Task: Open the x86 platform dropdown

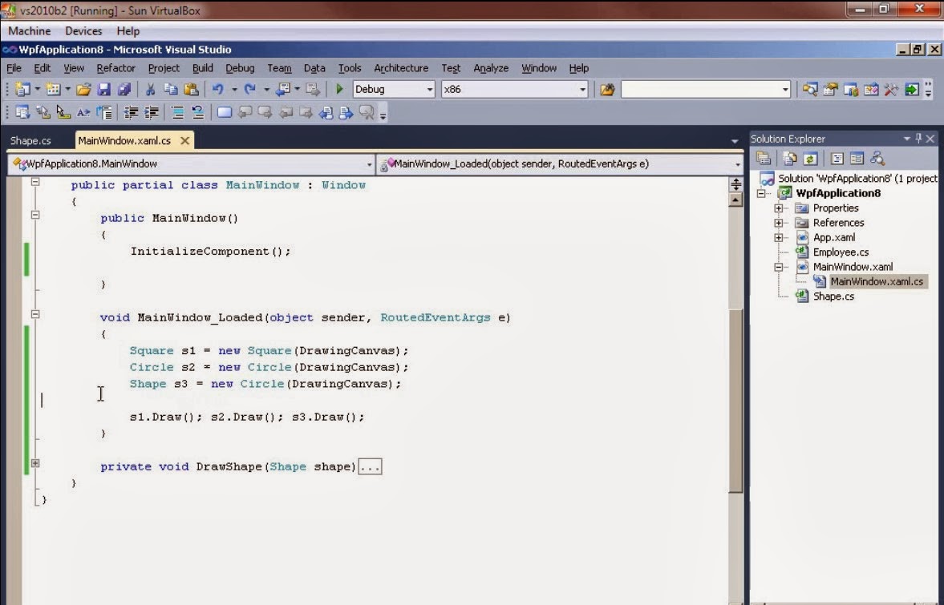Action: (582, 90)
